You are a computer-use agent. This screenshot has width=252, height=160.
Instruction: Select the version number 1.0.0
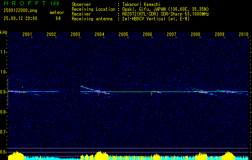click(x=54, y=4)
